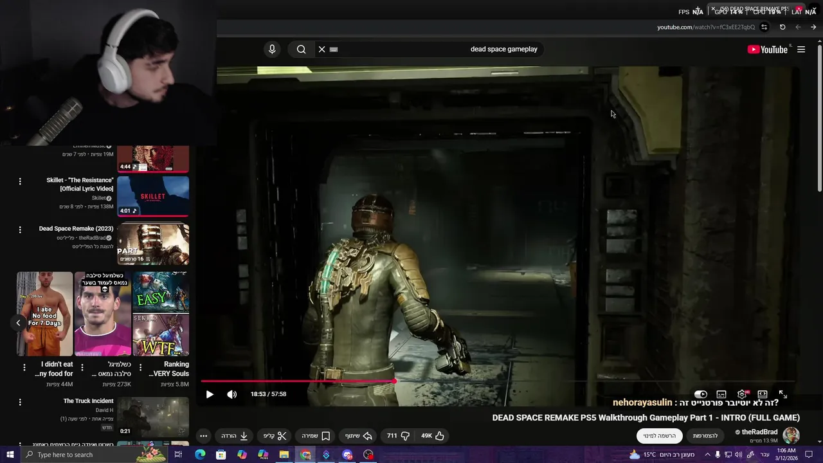Open the taskbar clock showing 1:06 AM
This screenshot has width=823, height=463.
[x=787, y=455]
